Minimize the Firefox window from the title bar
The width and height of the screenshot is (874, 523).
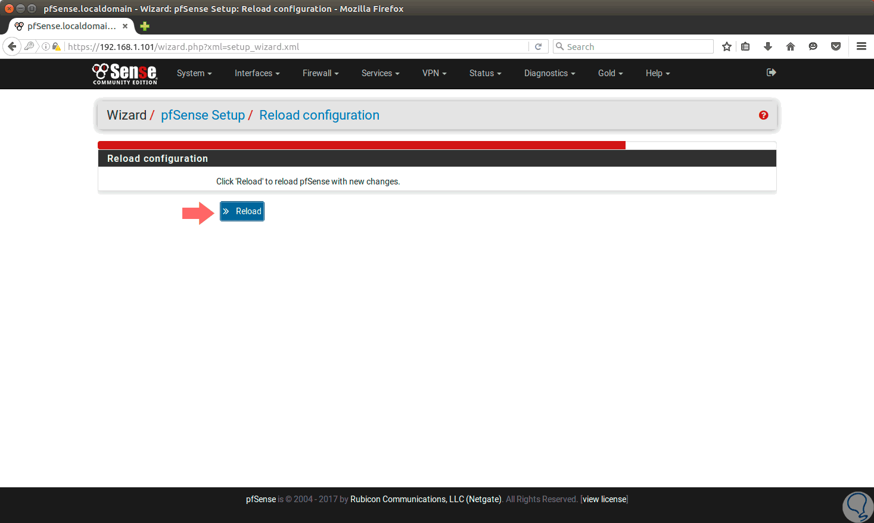(20, 8)
